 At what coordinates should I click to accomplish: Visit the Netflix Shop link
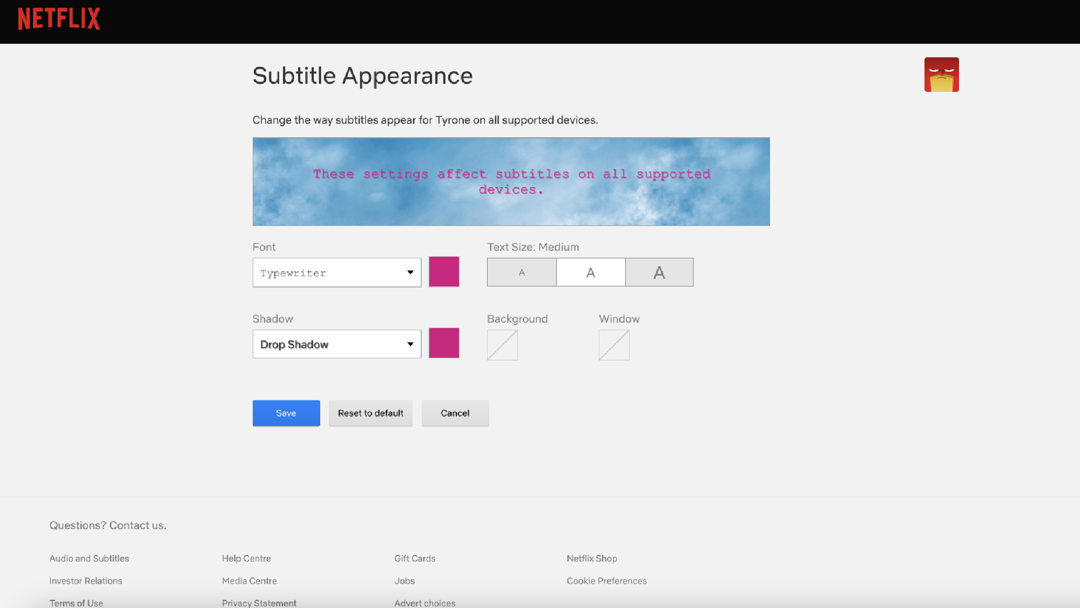592,558
